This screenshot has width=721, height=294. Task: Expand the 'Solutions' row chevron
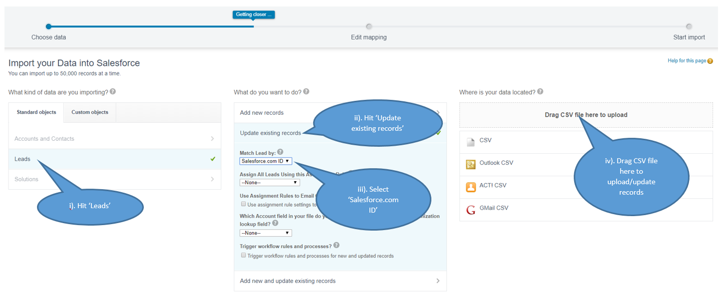(212, 179)
